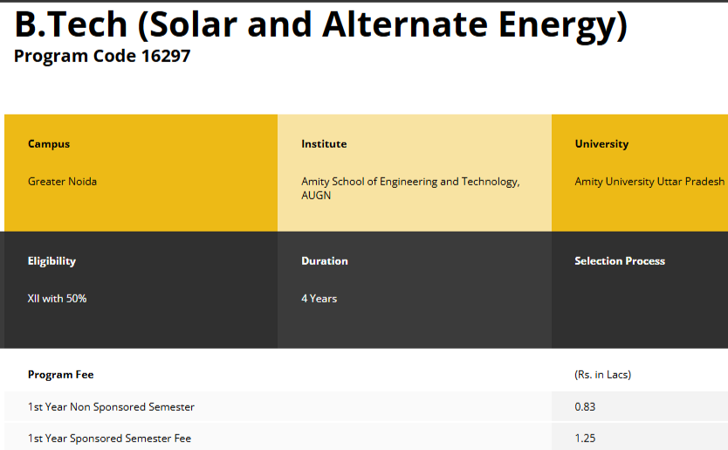Select the Greater Noida campus value

62,182
